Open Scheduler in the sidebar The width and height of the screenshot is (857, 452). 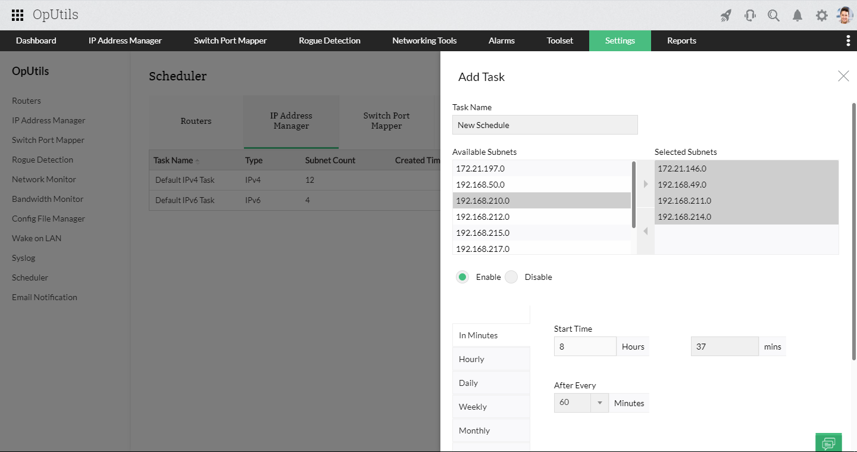click(30, 278)
